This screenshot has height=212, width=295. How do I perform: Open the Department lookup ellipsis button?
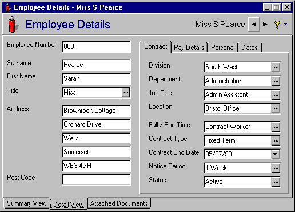pos(276,81)
